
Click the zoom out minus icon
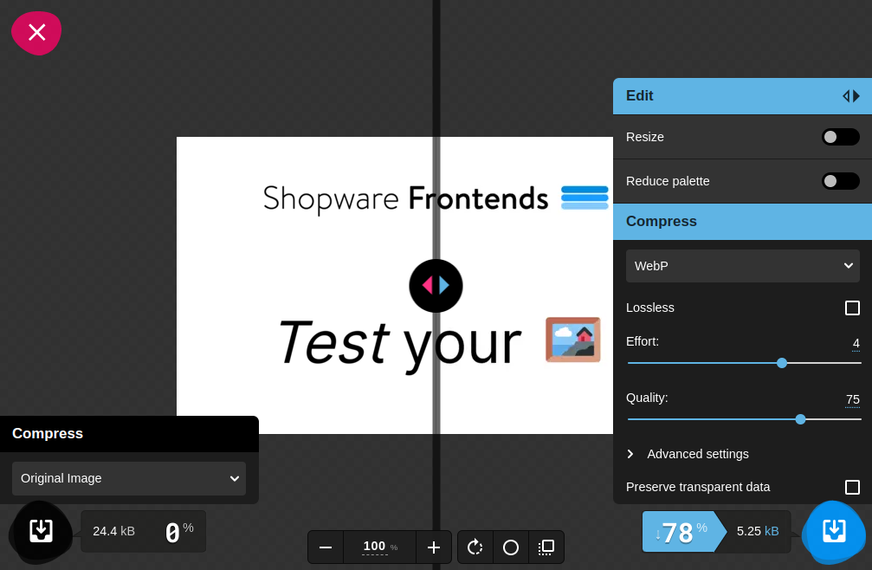(326, 547)
